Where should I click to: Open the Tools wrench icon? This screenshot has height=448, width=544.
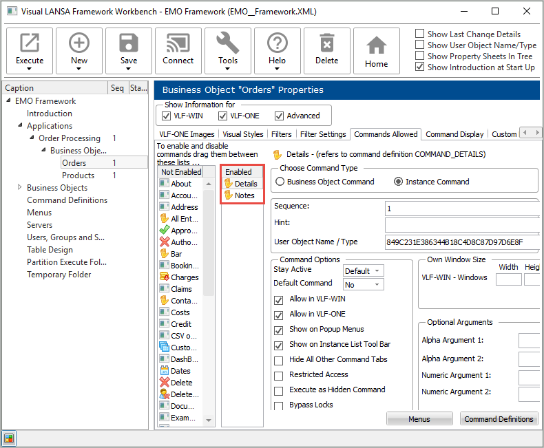point(228,44)
